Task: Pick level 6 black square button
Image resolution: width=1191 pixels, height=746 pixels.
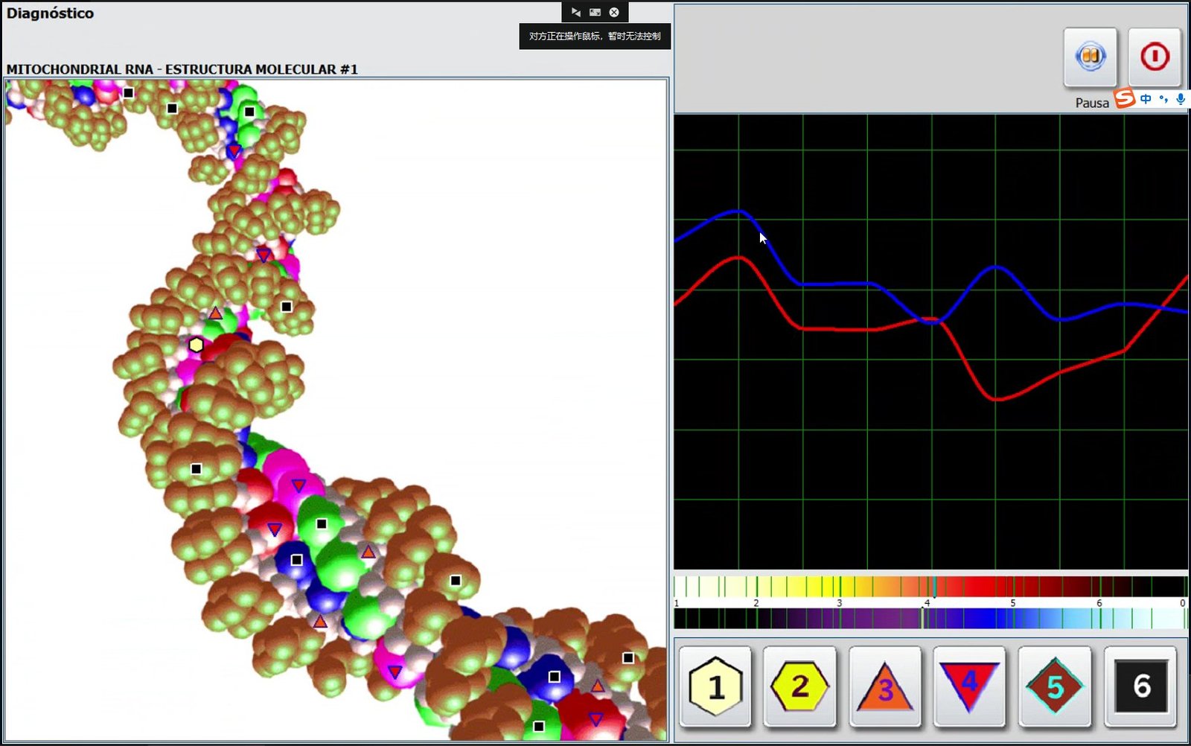Action: pyautogui.click(x=1141, y=686)
